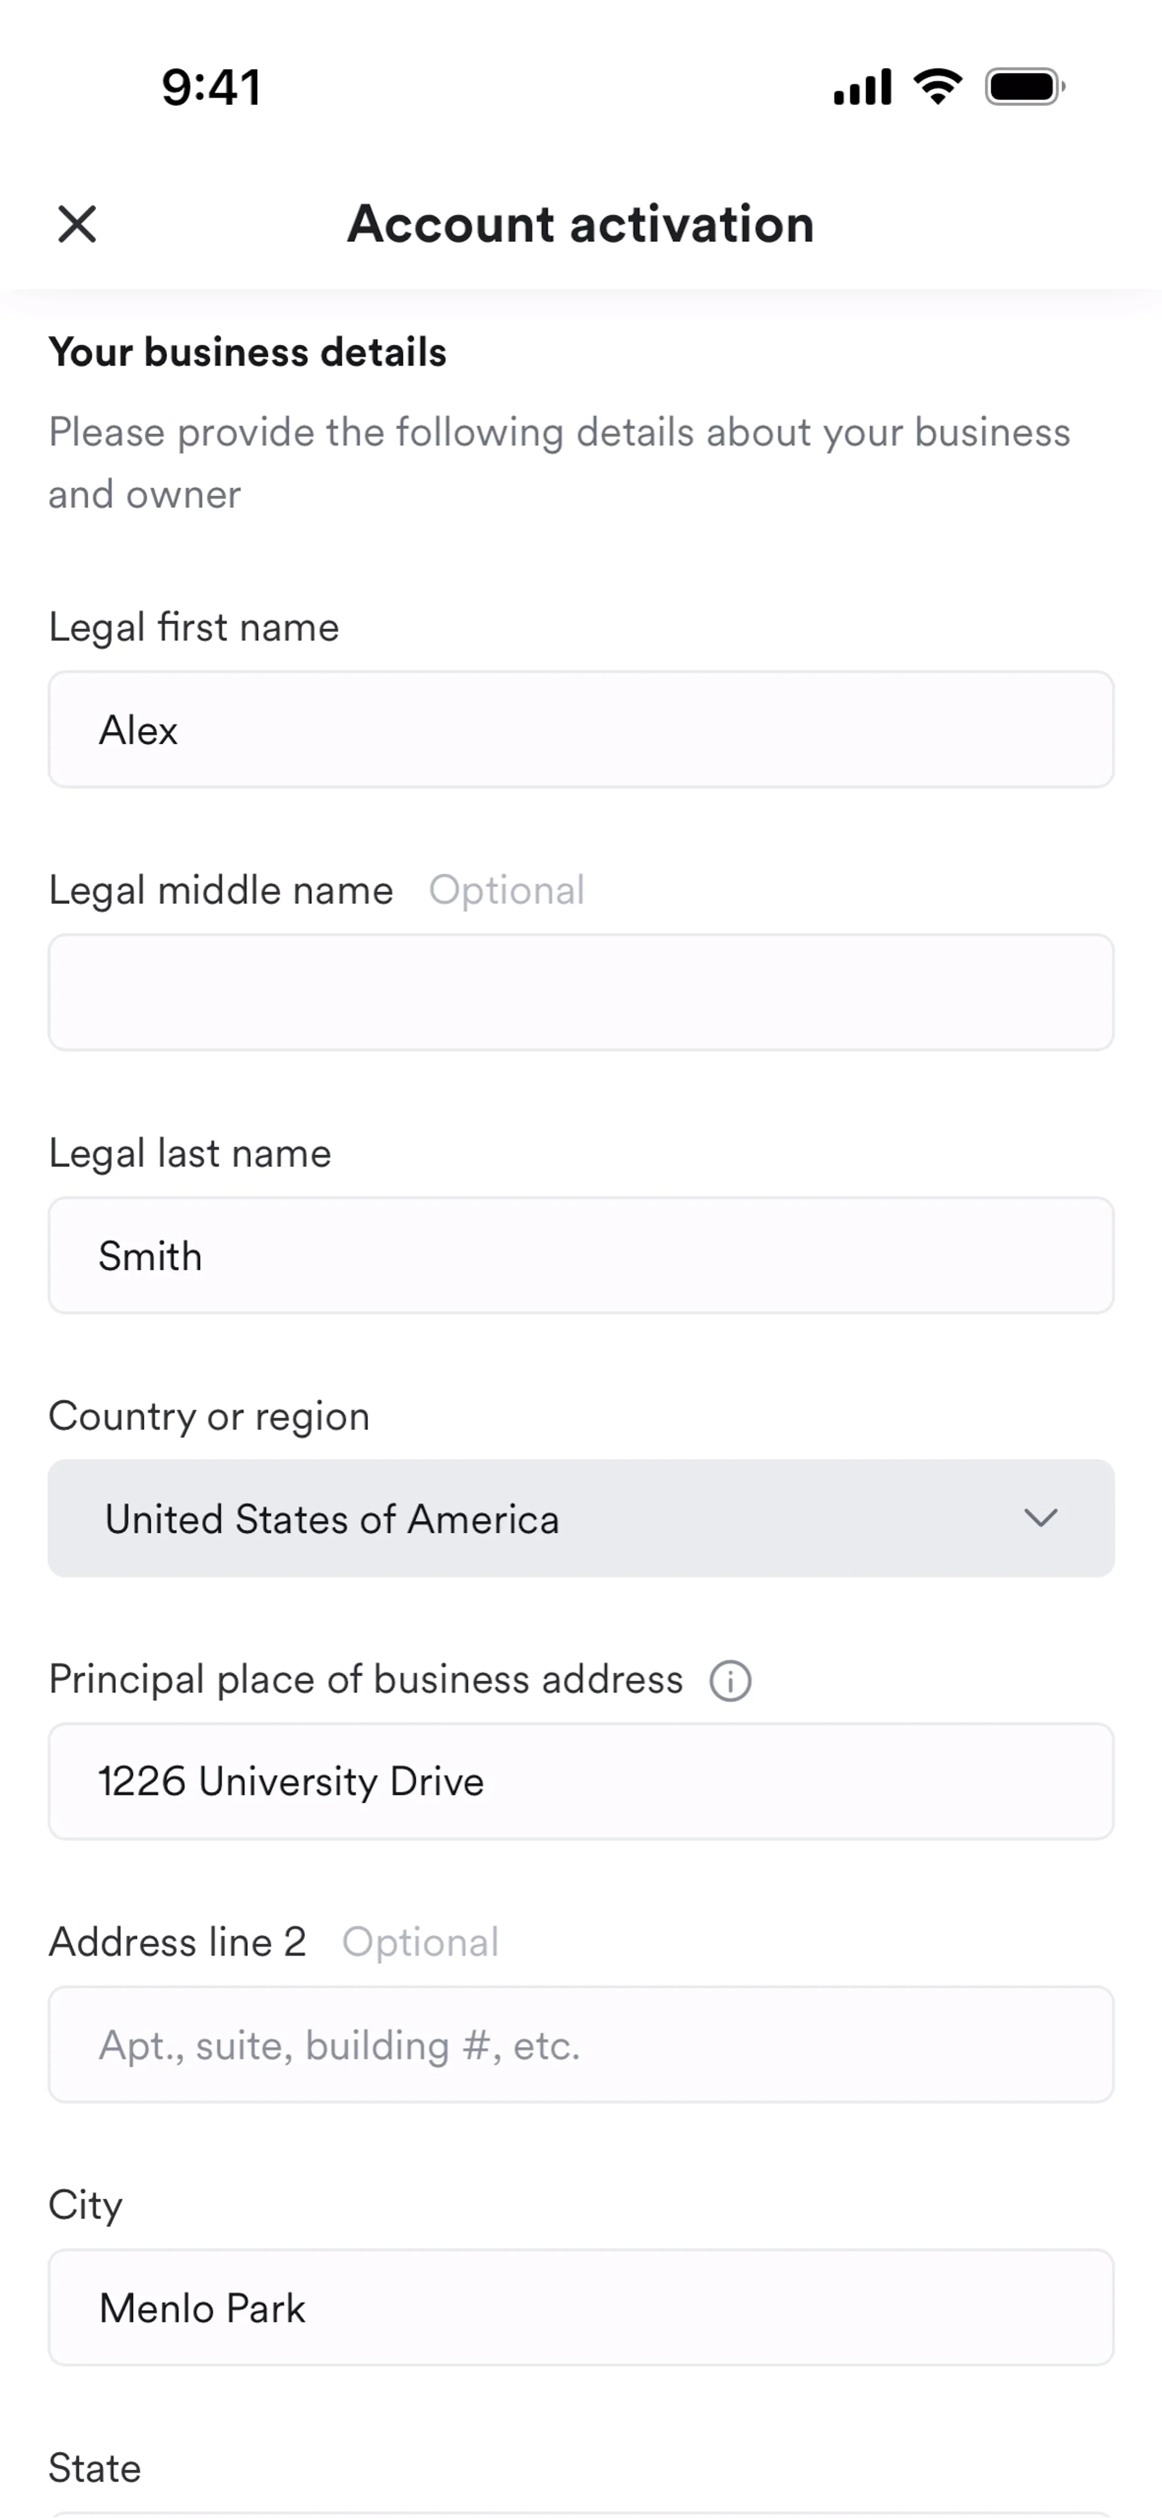Edit the 1226 University Drive address field
1162x2518 pixels.
580,1781
